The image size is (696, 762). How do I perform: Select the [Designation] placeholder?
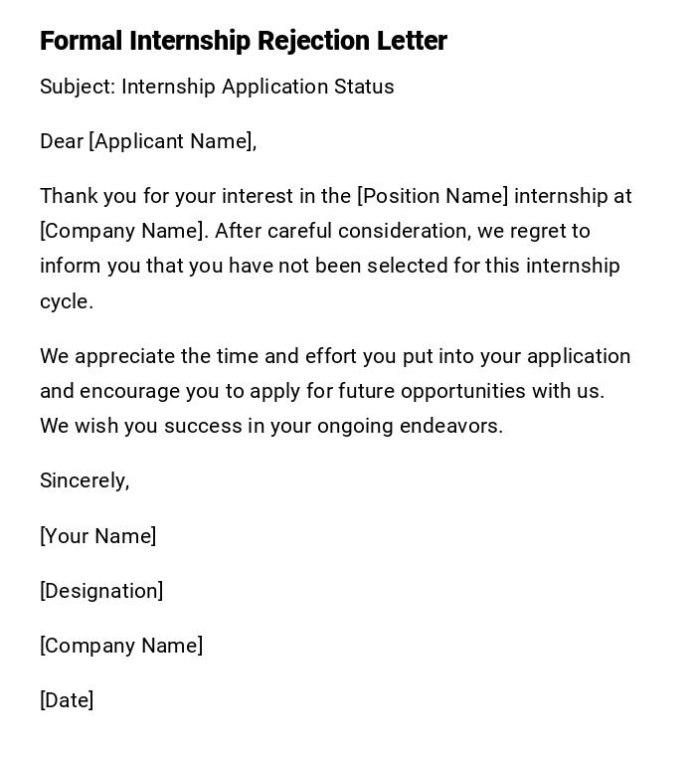(101, 591)
